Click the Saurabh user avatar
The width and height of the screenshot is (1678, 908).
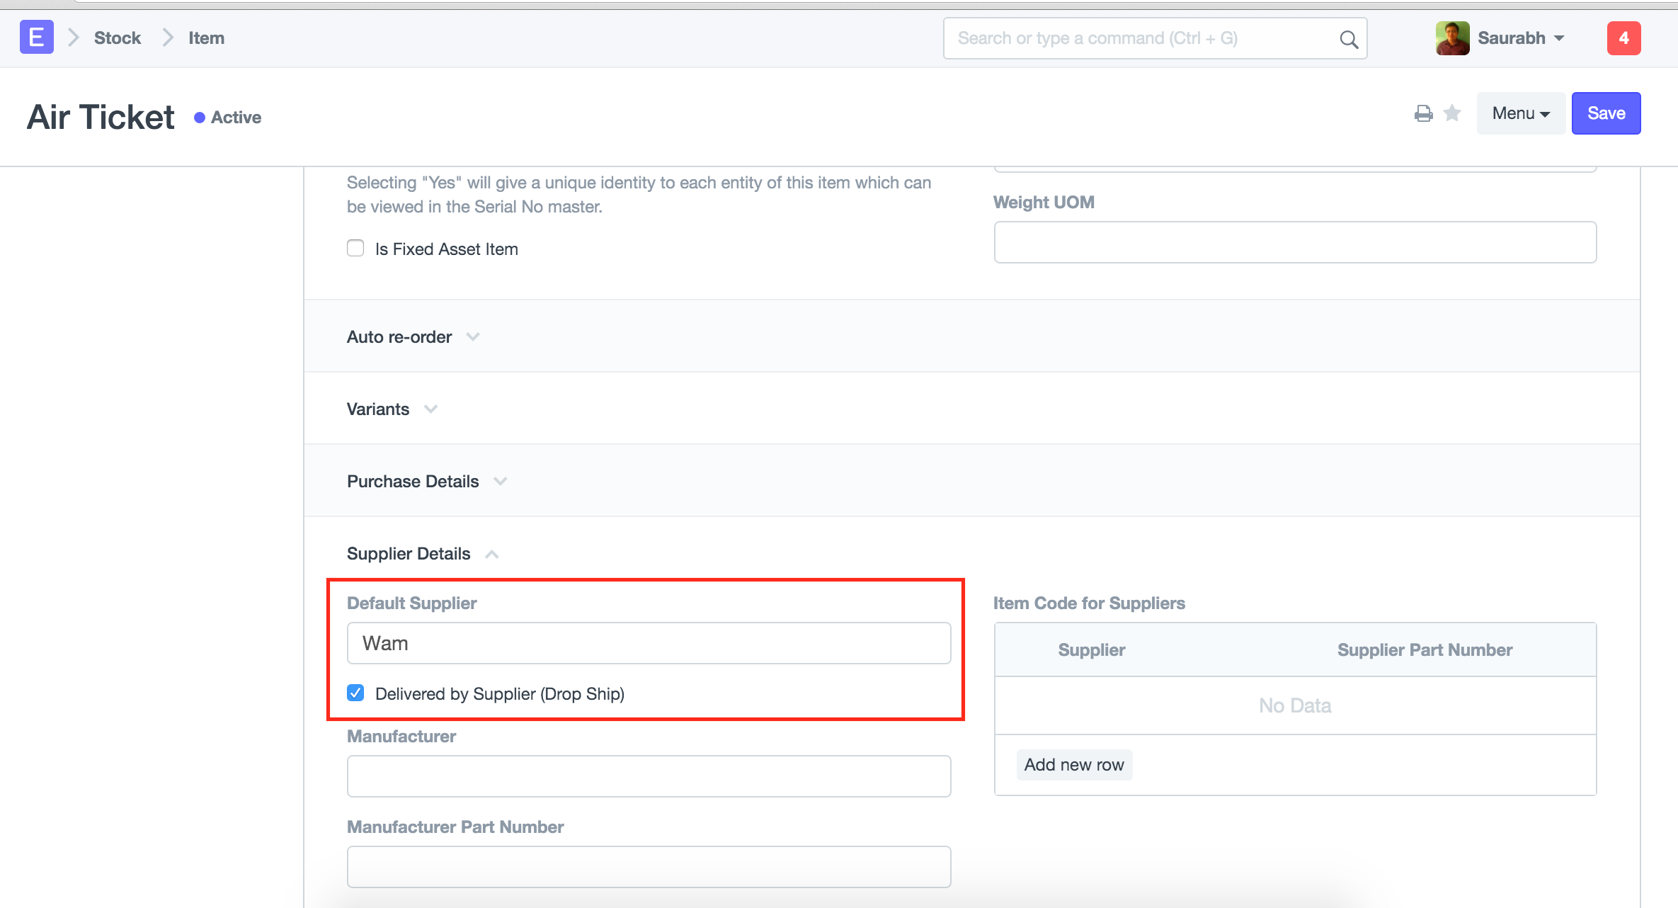[x=1452, y=38]
